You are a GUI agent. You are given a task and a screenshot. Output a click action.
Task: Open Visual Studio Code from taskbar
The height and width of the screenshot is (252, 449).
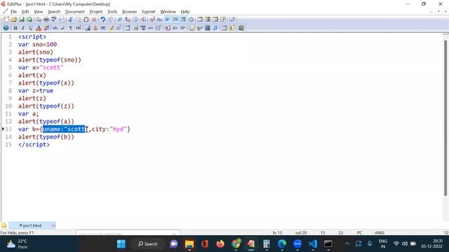pos(313,244)
